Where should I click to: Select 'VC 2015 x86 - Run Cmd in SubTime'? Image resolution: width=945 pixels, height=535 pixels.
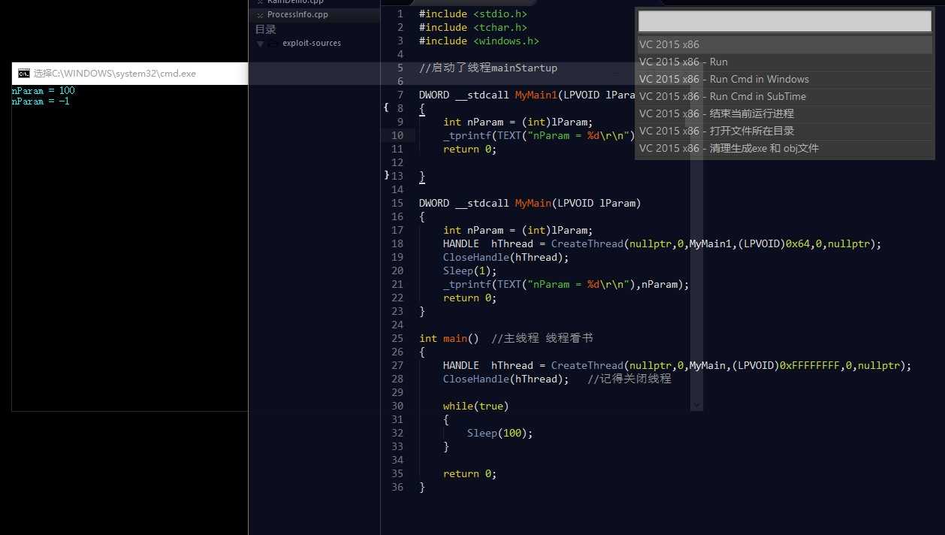point(785,96)
